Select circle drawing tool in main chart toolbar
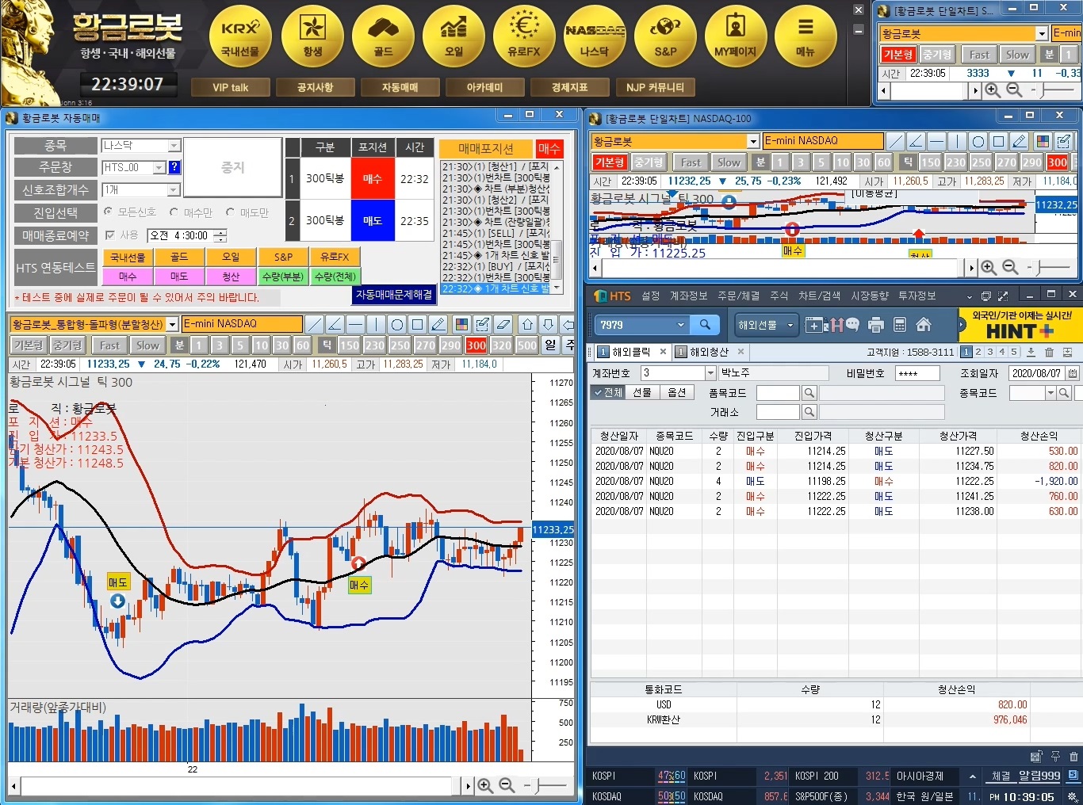Image resolution: width=1083 pixels, height=805 pixels. pyautogui.click(x=397, y=324)
